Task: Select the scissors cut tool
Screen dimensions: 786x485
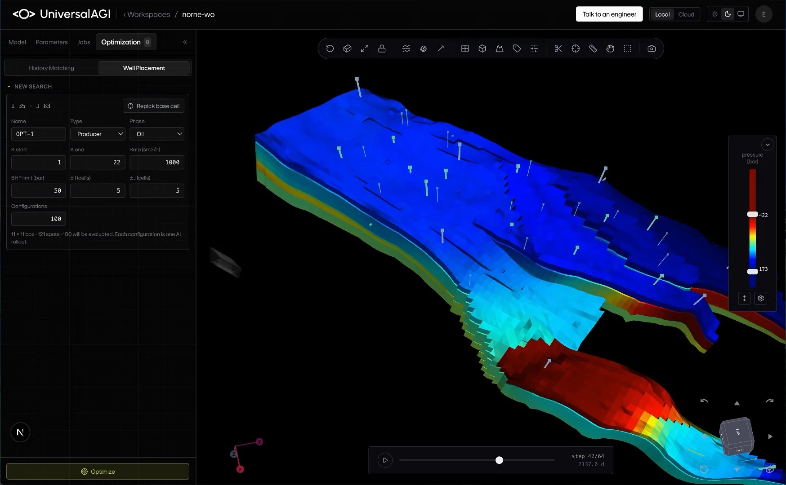Action: (x=558, y=48)
